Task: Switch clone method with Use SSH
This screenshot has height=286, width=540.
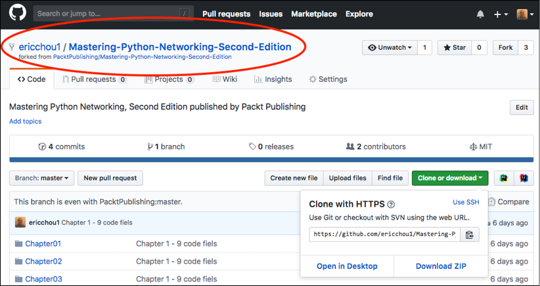Action: click(466, 202)
